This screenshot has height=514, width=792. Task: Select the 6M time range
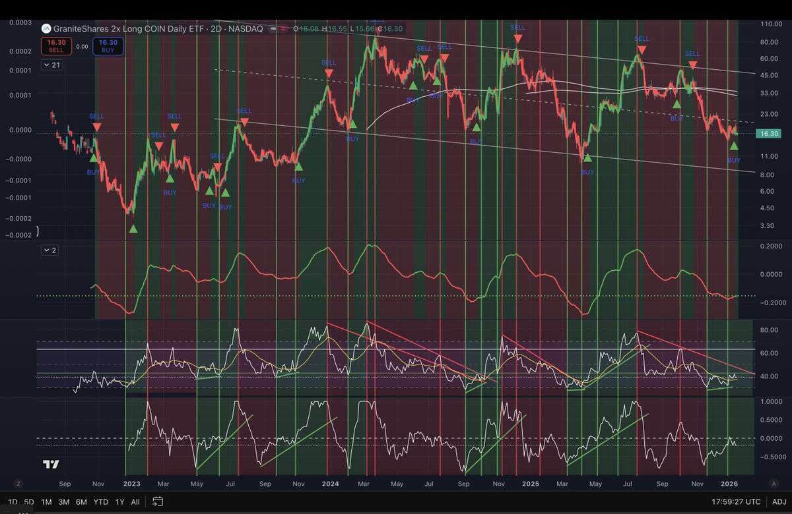click(x=82, y=502)
